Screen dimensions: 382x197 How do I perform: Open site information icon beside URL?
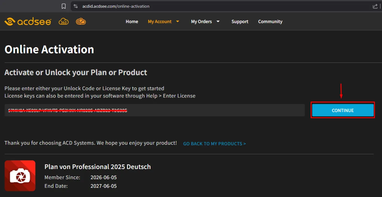pos(76,6)
